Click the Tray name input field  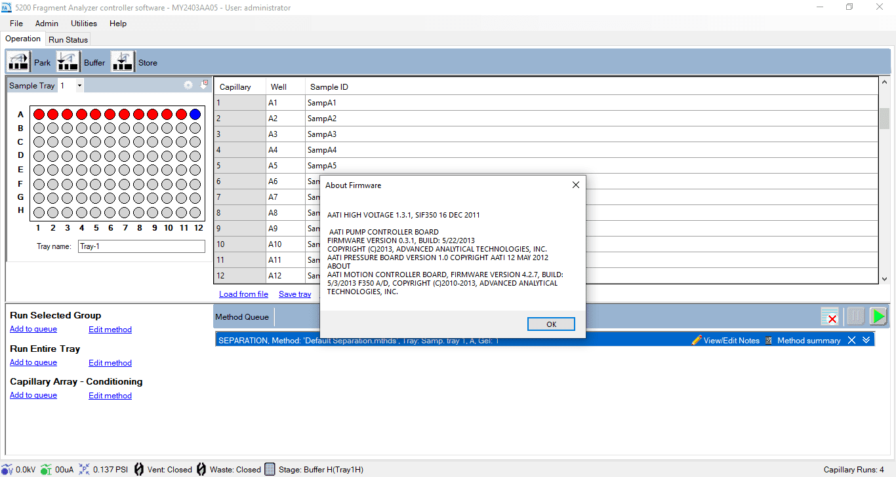click(x=141, y=246)
